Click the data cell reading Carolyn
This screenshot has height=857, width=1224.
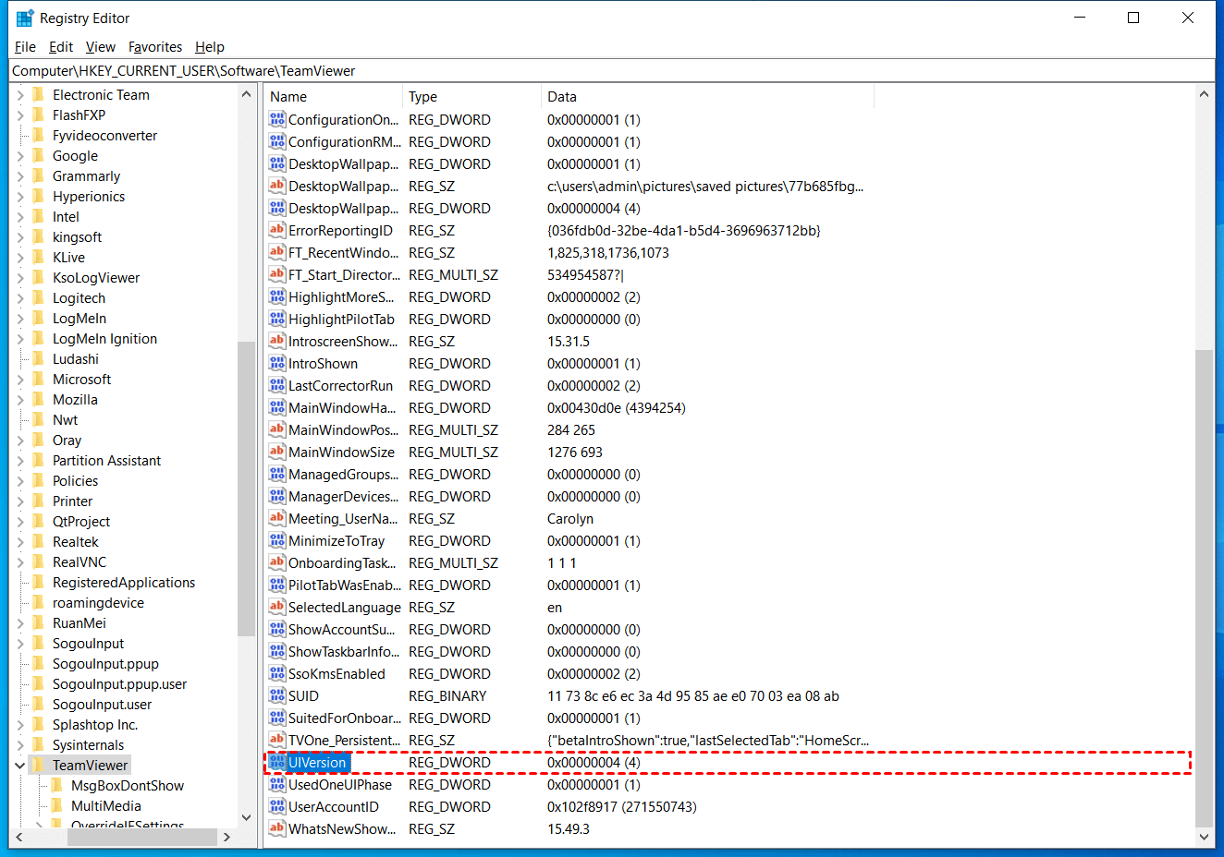click(x=570, y=519)
